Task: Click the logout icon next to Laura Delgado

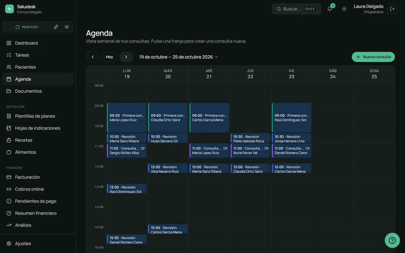Action: click(x=392, y=9)
